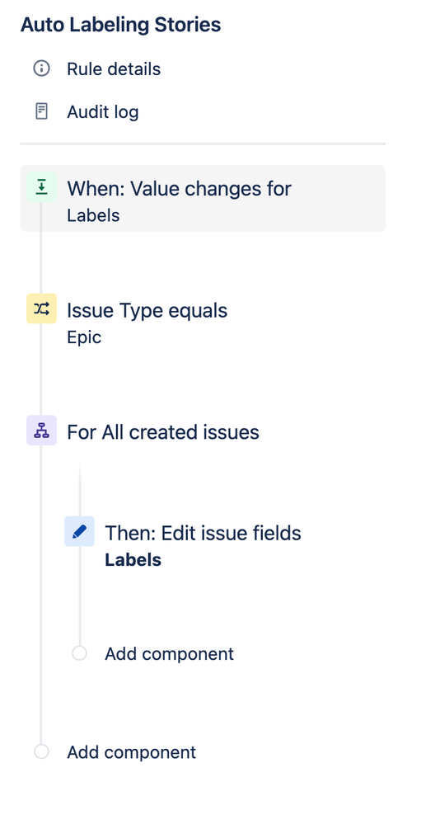Click the blue pencil edit action icon
Image resolution: width=421 pixels, height=824 pixels.
(x=79, y=531)
